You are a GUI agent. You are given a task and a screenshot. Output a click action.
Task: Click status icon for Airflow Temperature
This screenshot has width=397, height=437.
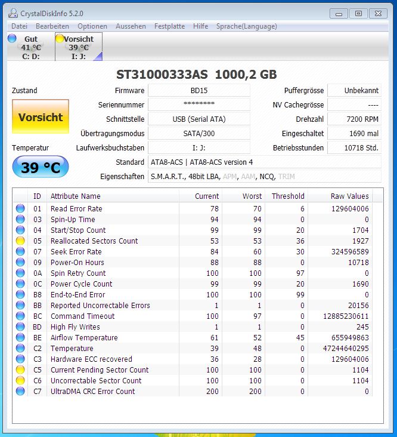pos(20,337)
